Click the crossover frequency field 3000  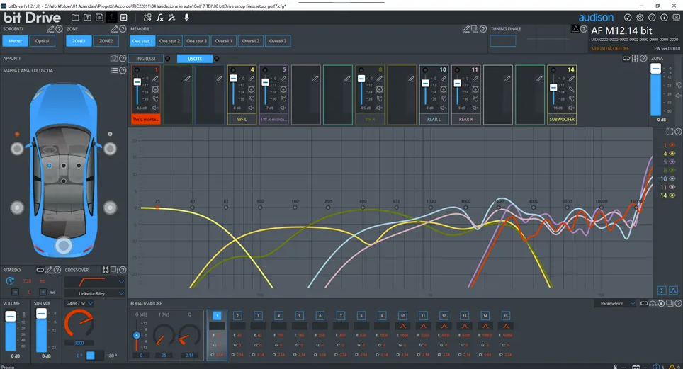[x=79, y=343]
